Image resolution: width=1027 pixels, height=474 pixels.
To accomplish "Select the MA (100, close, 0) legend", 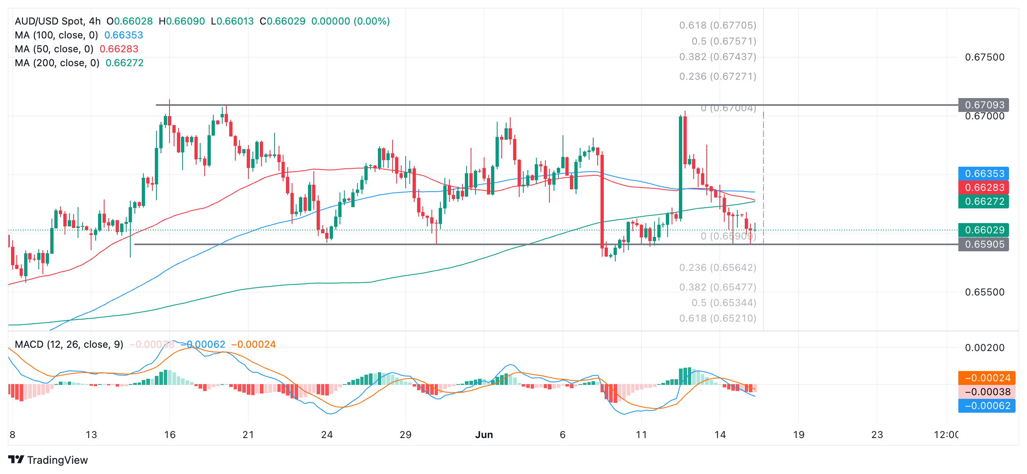I will pyautogui.click(x=56, y=35).
